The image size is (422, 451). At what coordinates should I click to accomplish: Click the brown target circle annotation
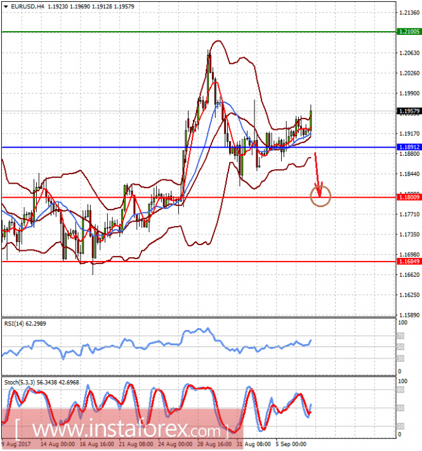(x=320, y=196)
